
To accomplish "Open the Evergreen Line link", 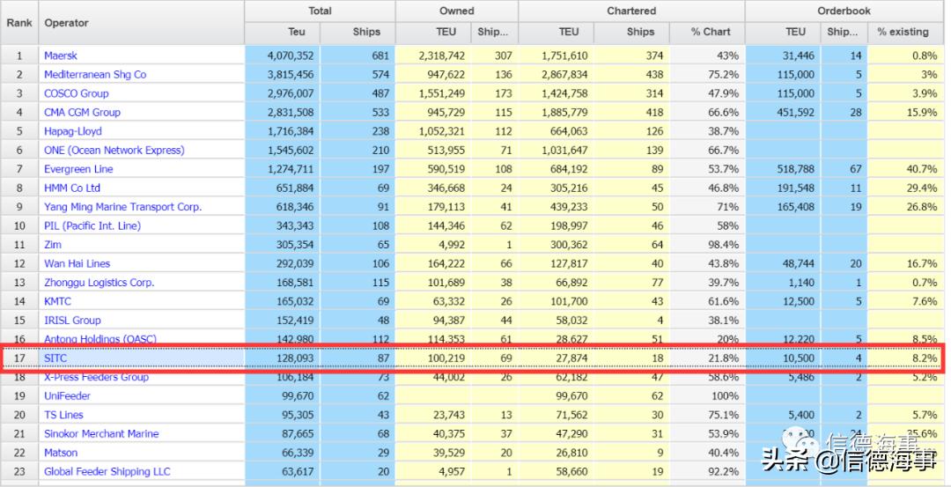I will click(78, 169).
